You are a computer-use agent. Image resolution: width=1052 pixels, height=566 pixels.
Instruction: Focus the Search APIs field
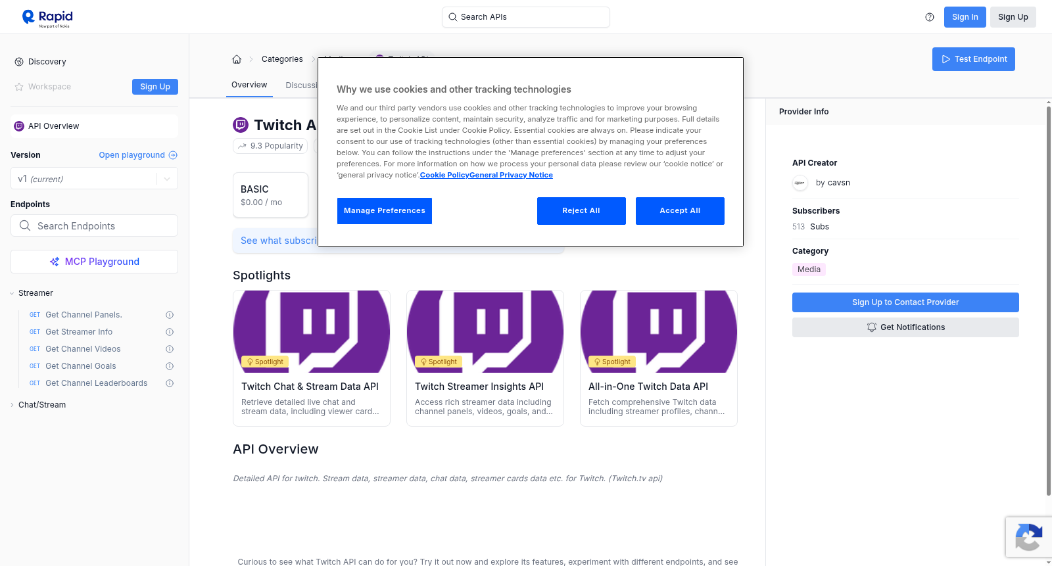pyautogui.click(x=526, y=17)
